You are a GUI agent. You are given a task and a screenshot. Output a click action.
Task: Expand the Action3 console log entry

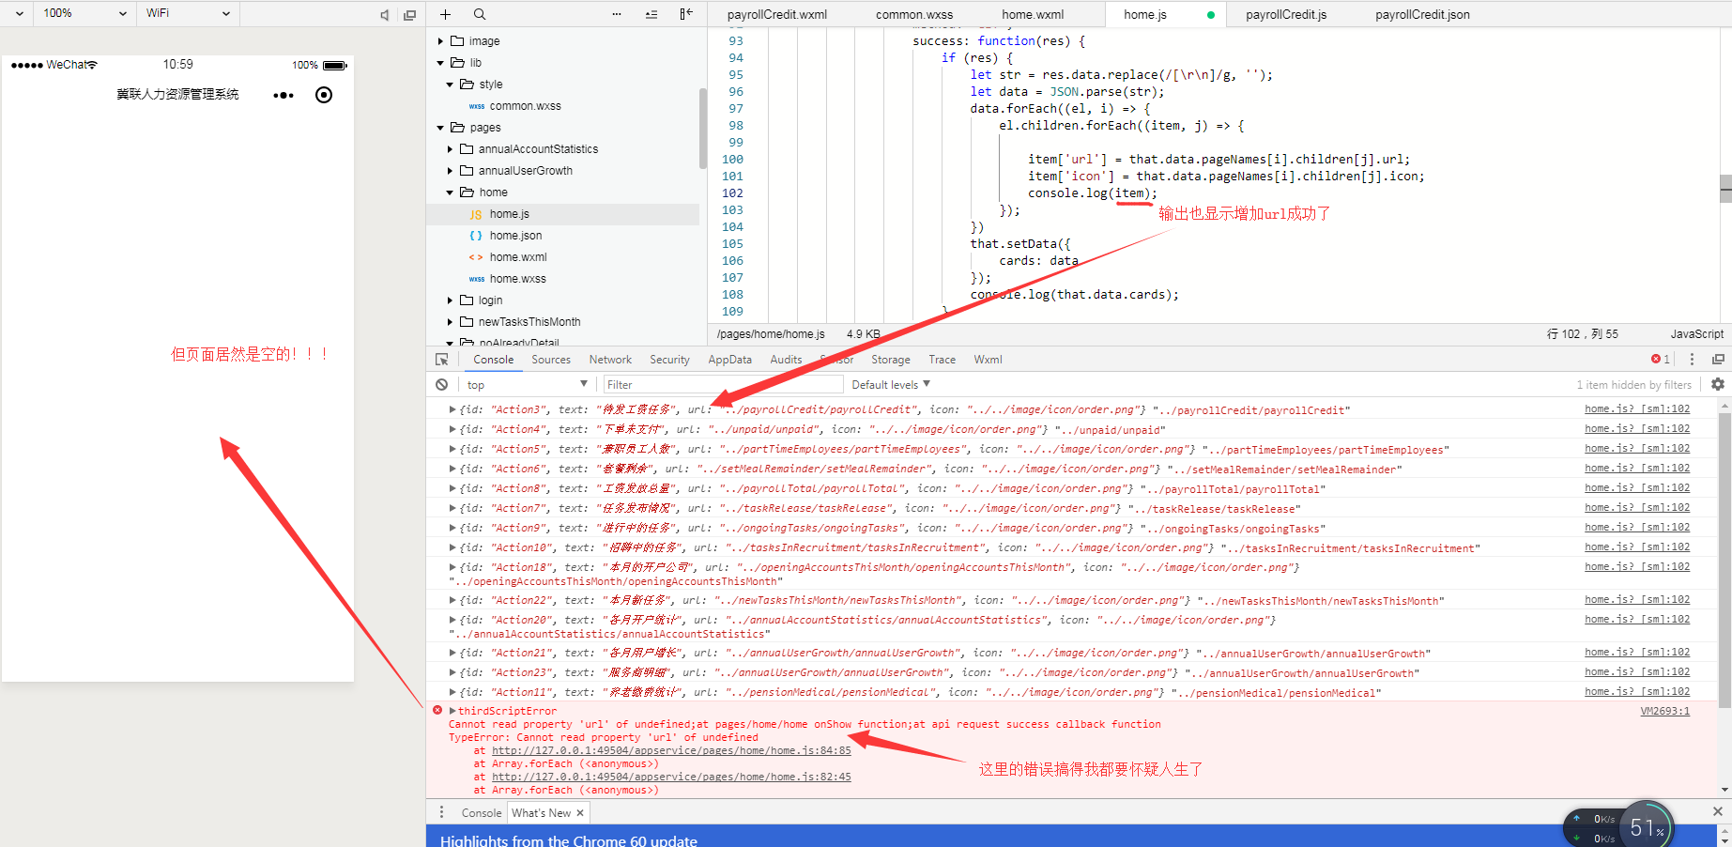coord(452,409)
